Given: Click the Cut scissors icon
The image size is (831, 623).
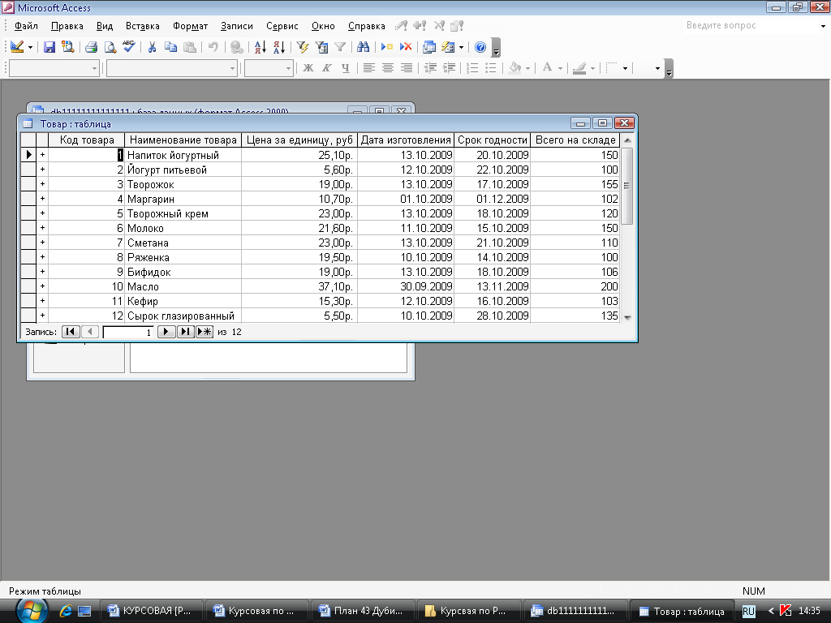Looking at the screenshot, I should [x=152, y=47].
